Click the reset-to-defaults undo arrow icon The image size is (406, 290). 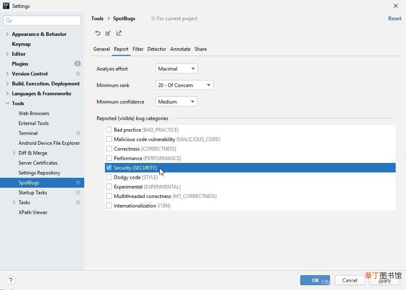click(x=97, y=33)
